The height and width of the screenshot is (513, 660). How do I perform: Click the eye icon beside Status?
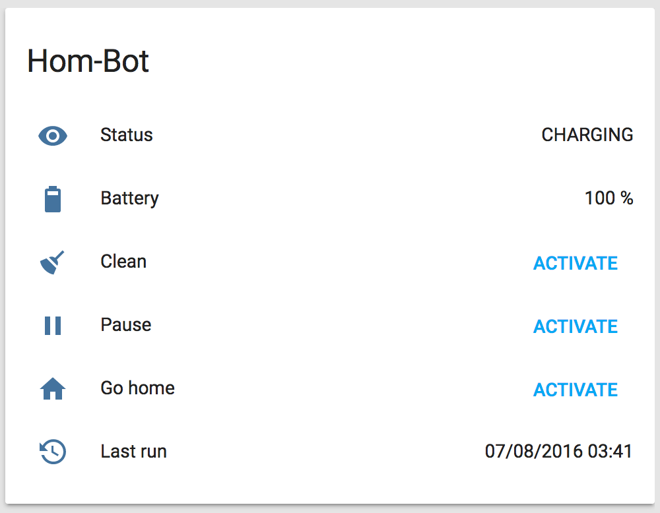(53, 136)
